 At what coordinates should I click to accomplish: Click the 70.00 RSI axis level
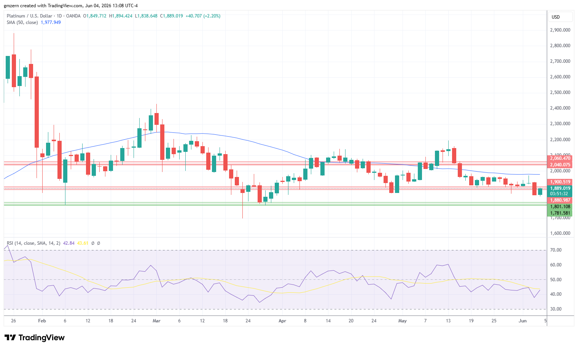(556, 250)
